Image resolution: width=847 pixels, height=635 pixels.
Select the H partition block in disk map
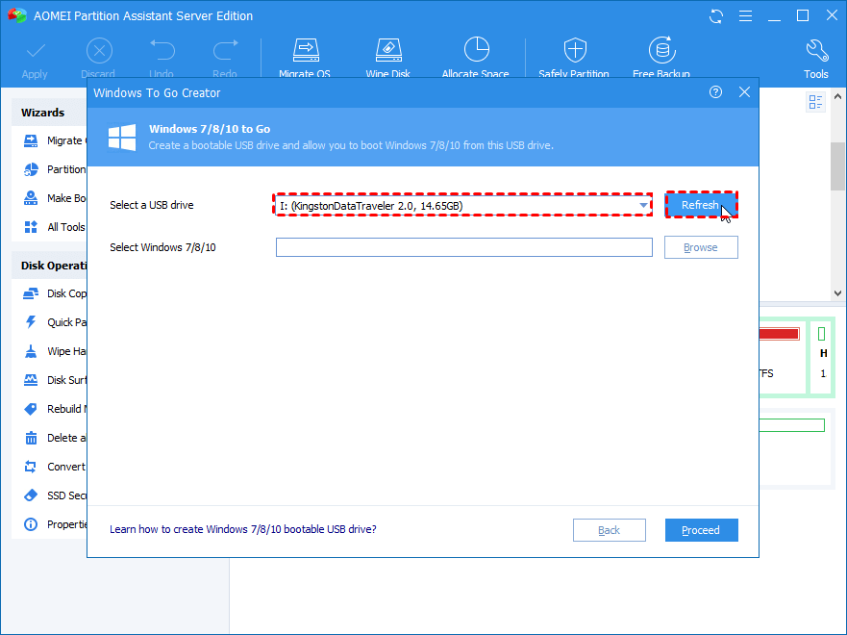822,357
